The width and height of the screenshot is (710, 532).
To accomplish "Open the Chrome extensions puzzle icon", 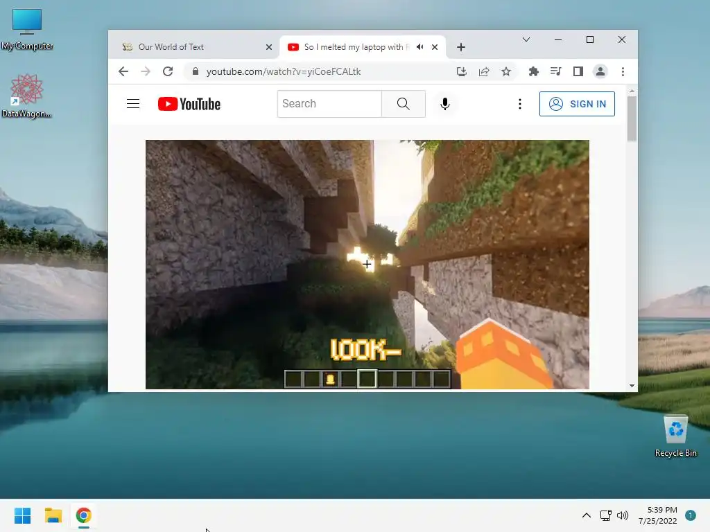I will point(534,71).
